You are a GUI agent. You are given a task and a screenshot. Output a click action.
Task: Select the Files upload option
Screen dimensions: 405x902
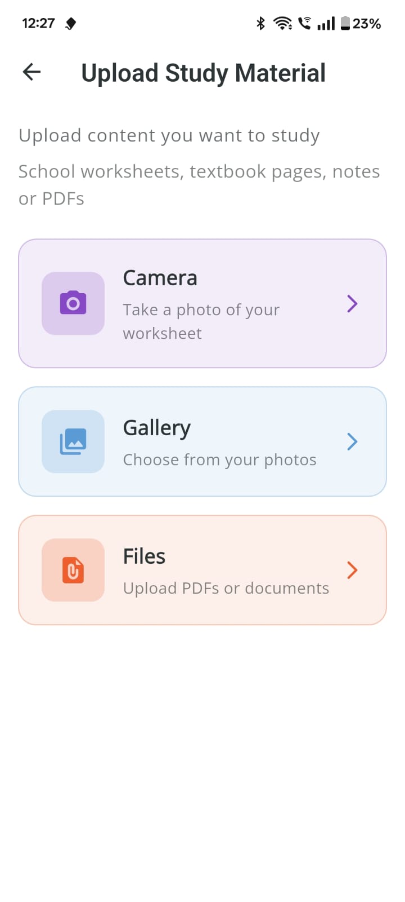(202, 569)
